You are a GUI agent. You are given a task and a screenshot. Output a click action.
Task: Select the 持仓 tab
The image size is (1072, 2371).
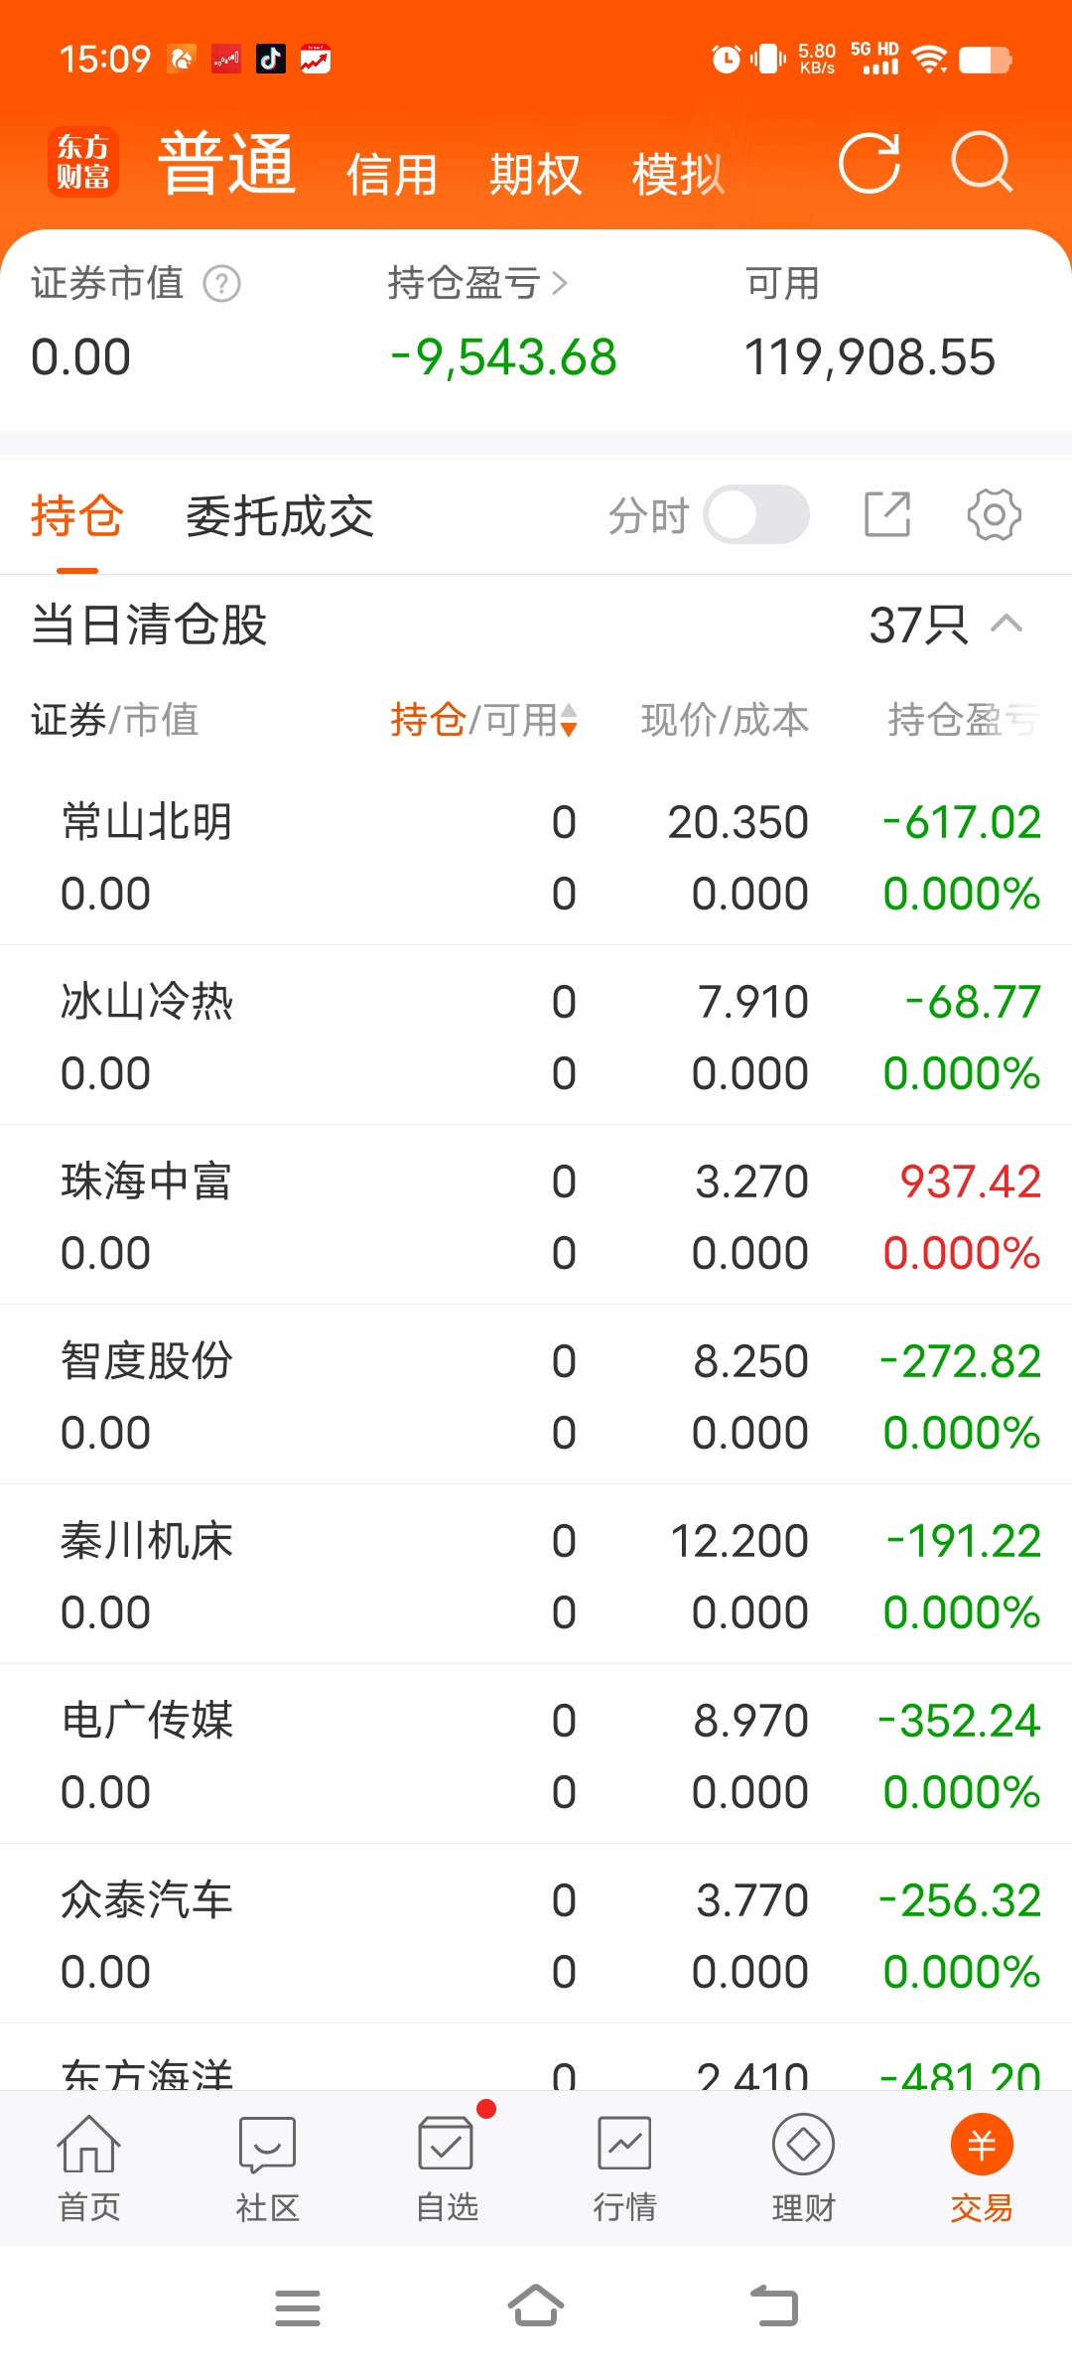click(76, 516)
